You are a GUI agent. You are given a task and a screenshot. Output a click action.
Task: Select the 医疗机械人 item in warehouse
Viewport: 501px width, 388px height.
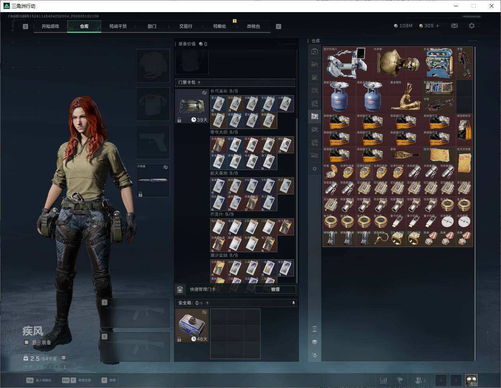[348, 63]
